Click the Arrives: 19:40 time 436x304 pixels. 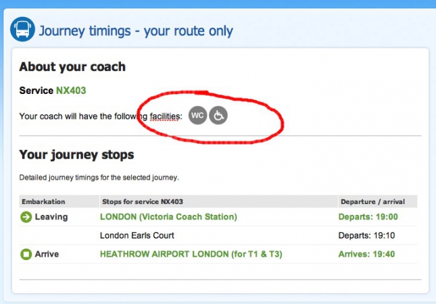coord(366,254)
